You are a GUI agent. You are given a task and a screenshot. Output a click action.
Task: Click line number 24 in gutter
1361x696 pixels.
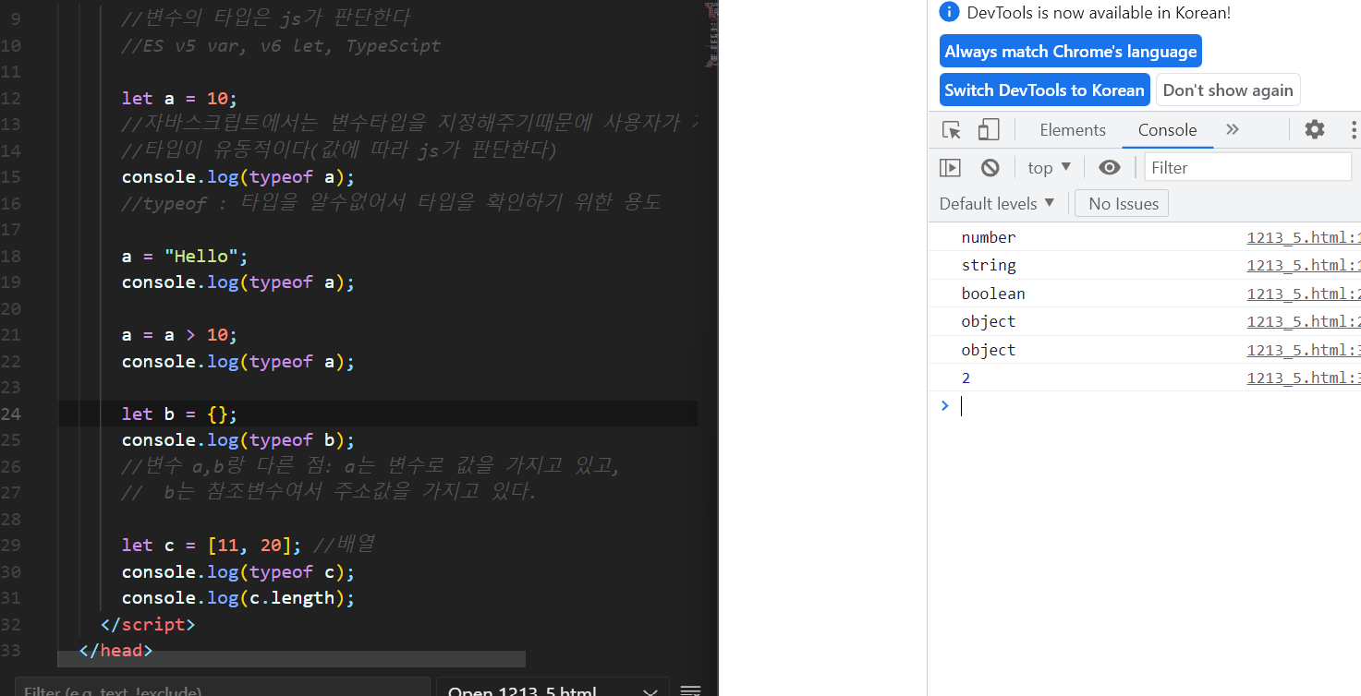[x=11, y=414]
